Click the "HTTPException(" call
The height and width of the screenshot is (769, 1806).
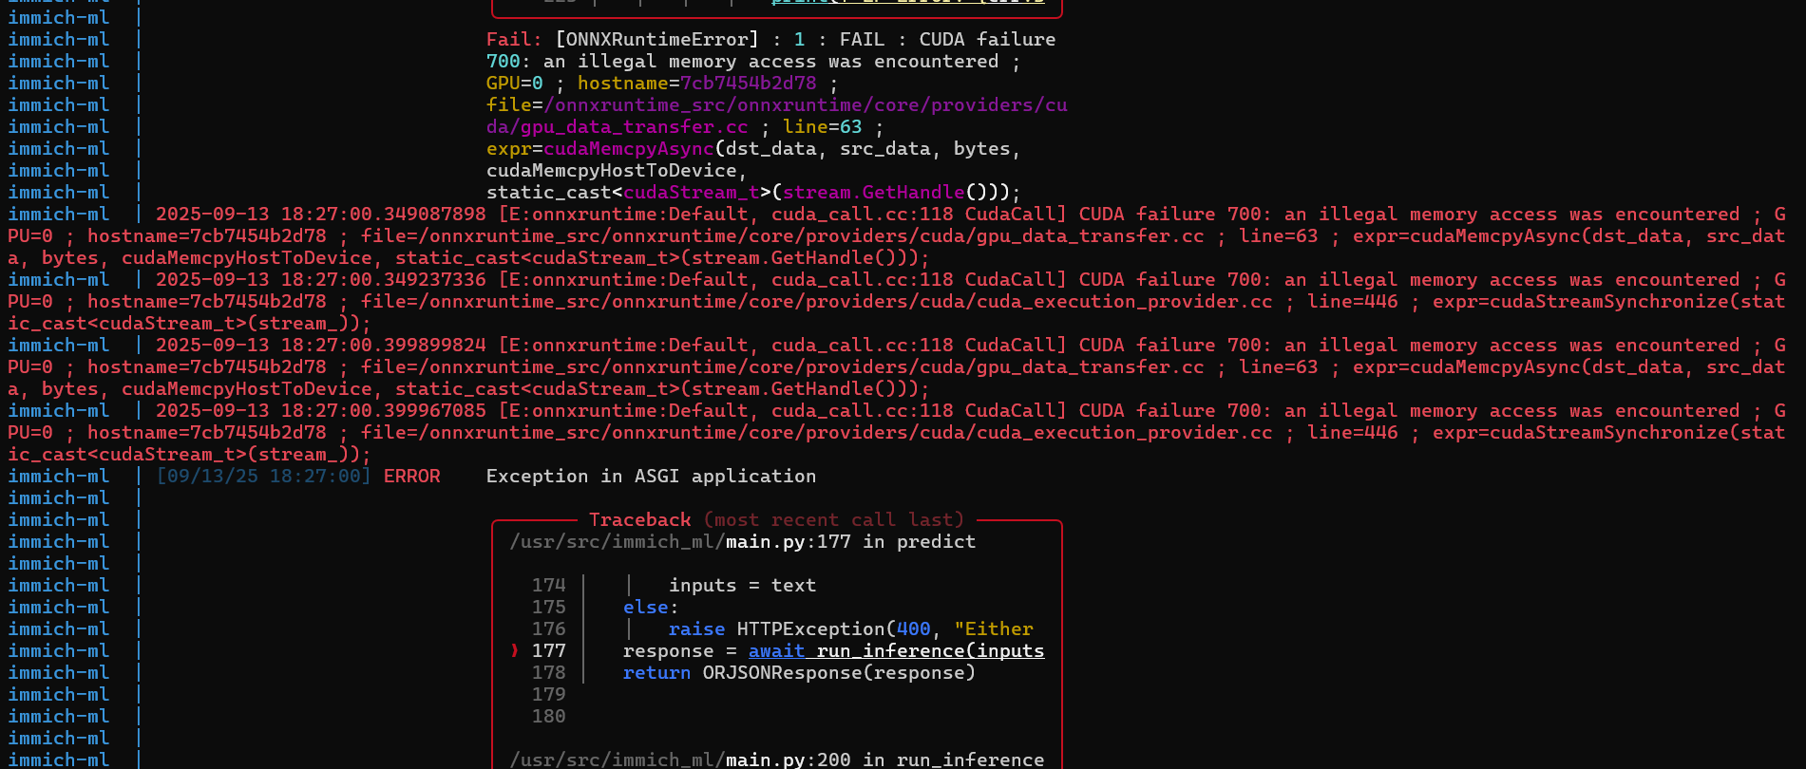pyautogui.click(x=816, y=628)
